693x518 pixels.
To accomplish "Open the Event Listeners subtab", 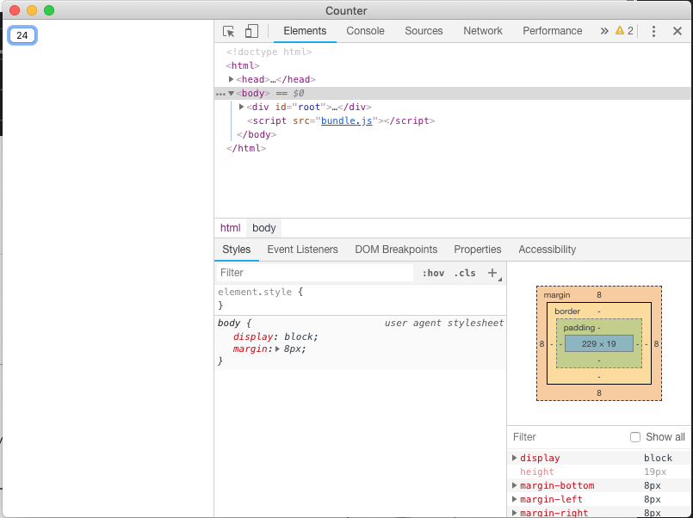I will pos(302,250).
